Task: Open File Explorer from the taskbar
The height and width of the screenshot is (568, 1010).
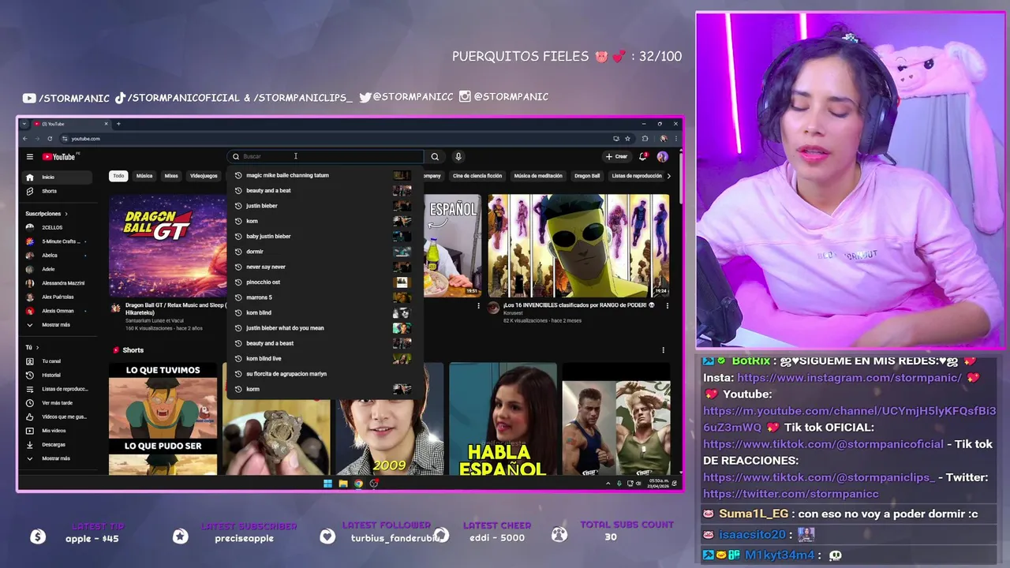Action: (x=343, y=484)
